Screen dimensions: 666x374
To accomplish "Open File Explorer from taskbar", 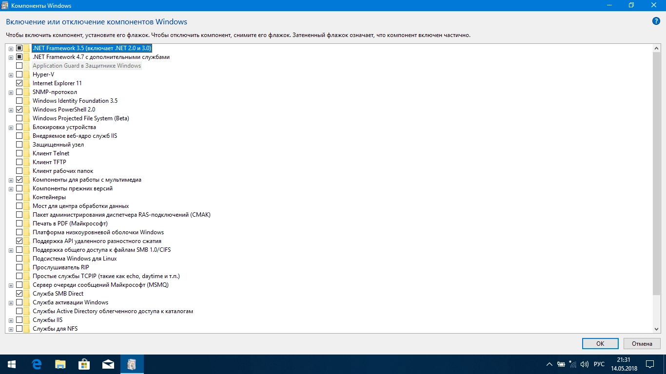I will tap(60, 364).
